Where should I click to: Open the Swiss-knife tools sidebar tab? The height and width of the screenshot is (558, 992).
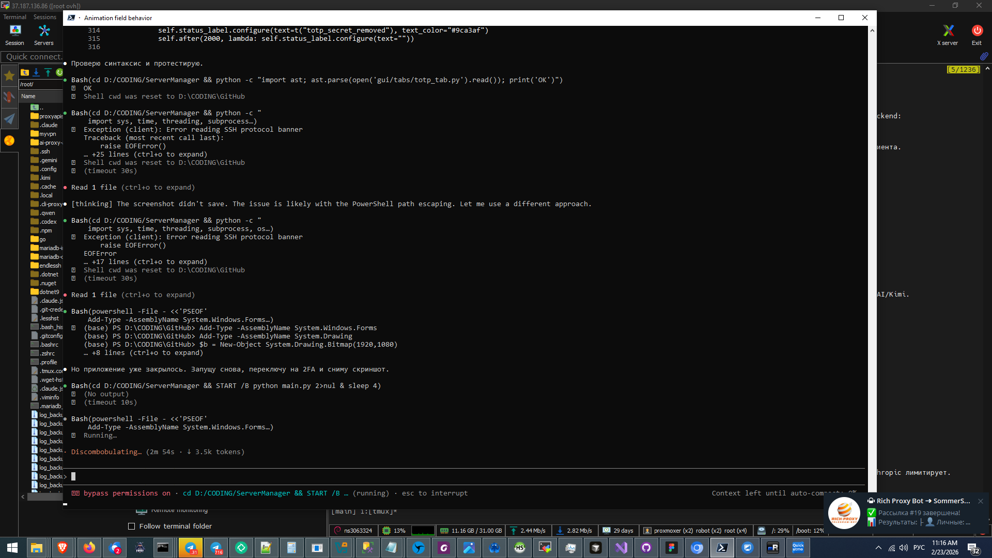coord(9,97)
